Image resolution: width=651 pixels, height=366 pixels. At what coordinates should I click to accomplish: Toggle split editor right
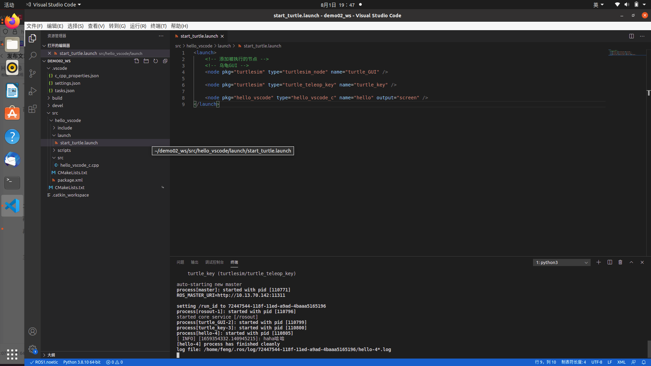coord(631,36)
